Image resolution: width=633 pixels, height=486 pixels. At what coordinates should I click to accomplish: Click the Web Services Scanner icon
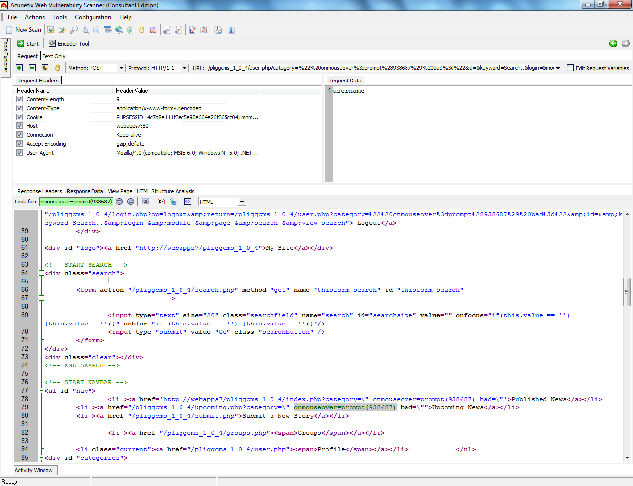(167, 30)
